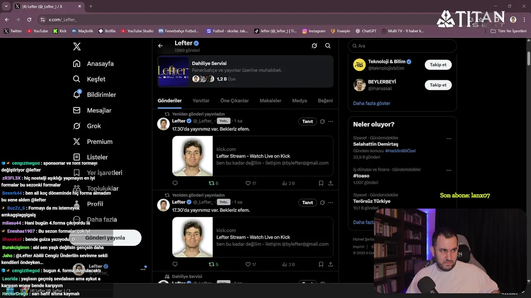Switch to Beğeni tab
This screenshot has height=298, width=531.
tap(325, 101)
